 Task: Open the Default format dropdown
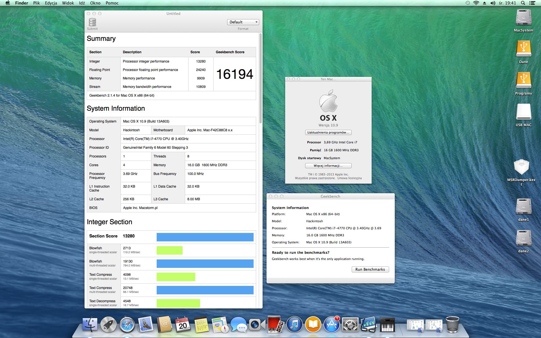tap(243, 22)
